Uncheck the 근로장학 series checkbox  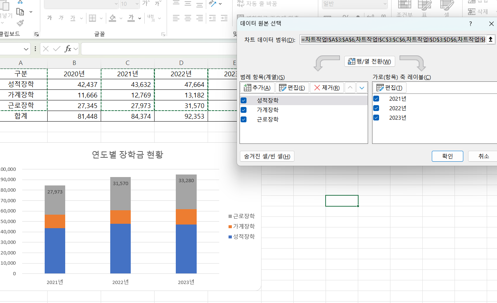tap(244, 119)
